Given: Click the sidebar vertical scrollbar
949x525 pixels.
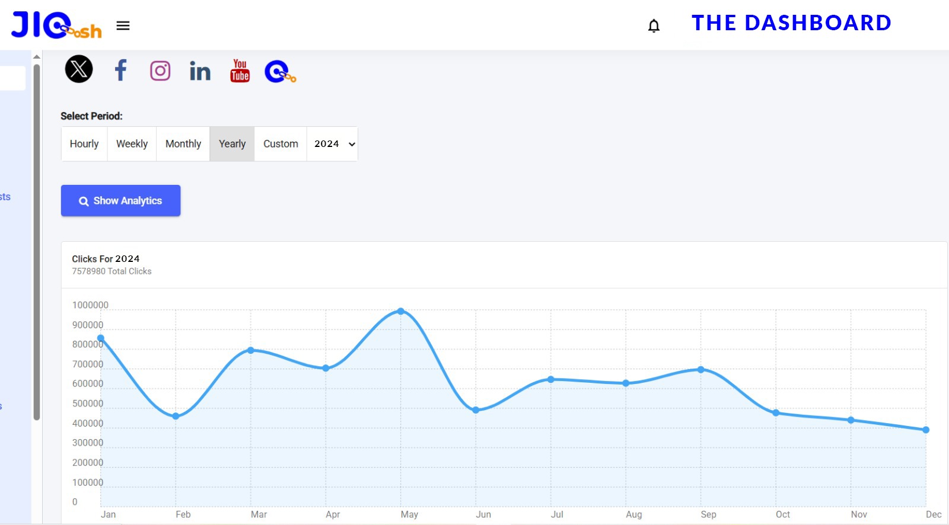Looking at the screenshot, I should (37, 237).
